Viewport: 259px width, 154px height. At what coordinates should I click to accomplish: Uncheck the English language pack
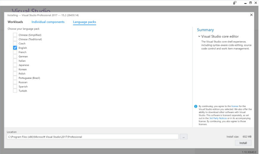click(x=15, y=48)
